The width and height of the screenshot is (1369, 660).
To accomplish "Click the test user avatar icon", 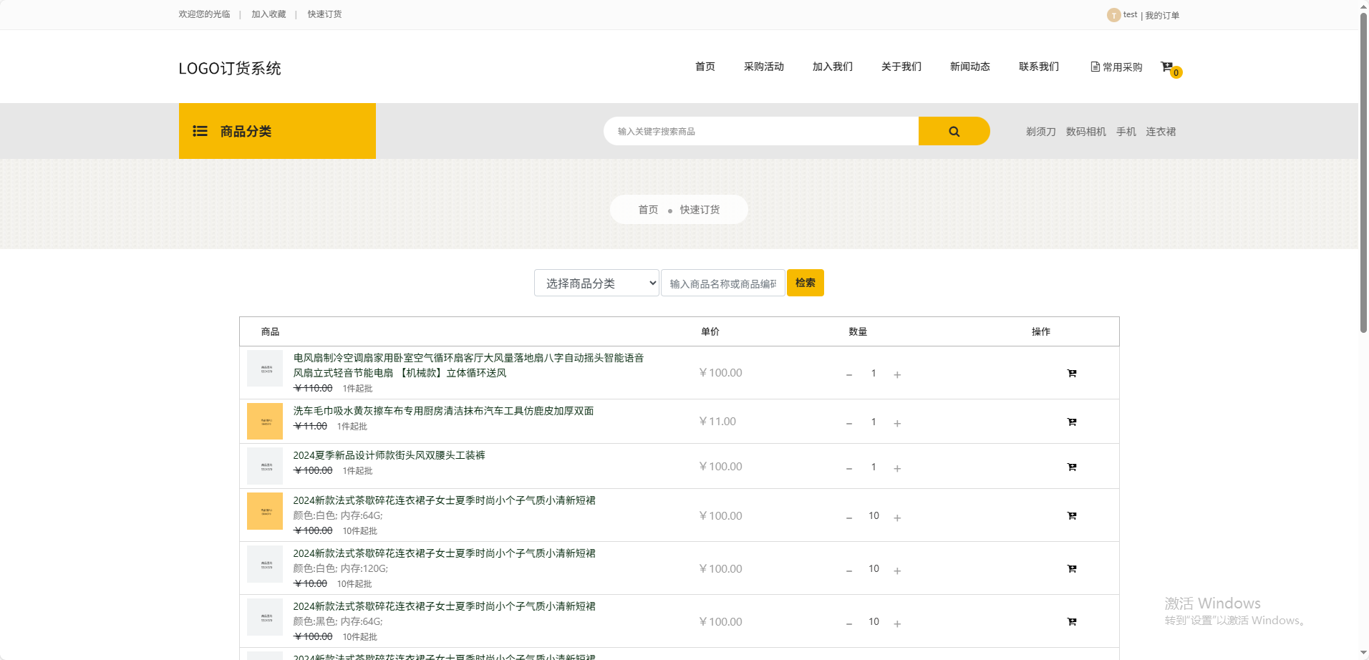I will coord(1113,15).
